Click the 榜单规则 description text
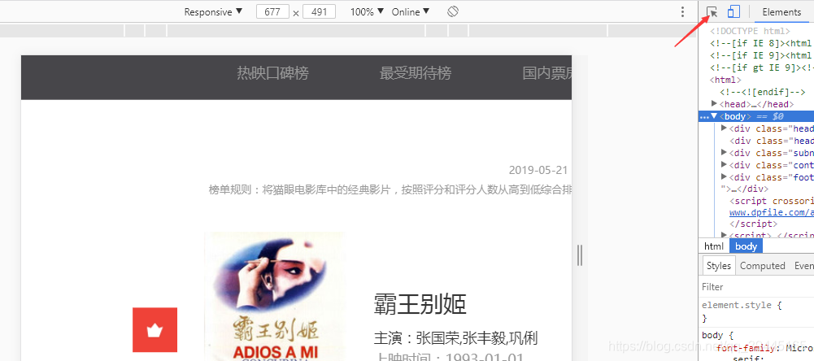This screenshot has height=361, width=814. point(390,189)
